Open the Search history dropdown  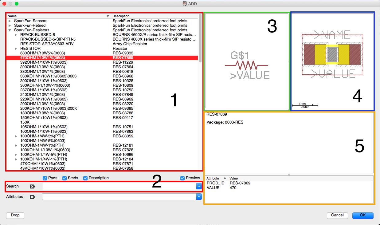coord(199,186)
